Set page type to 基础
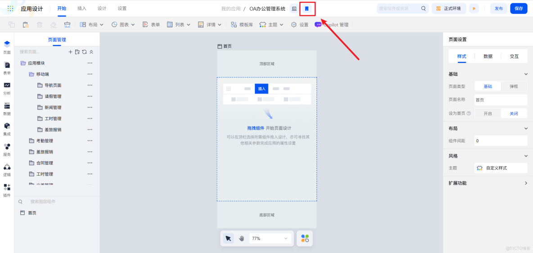533x253 pixels. point(488,86)
